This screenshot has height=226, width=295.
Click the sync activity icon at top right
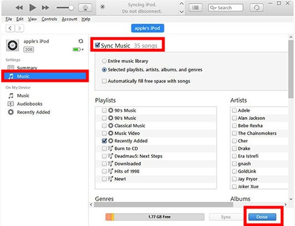point(257,8)
